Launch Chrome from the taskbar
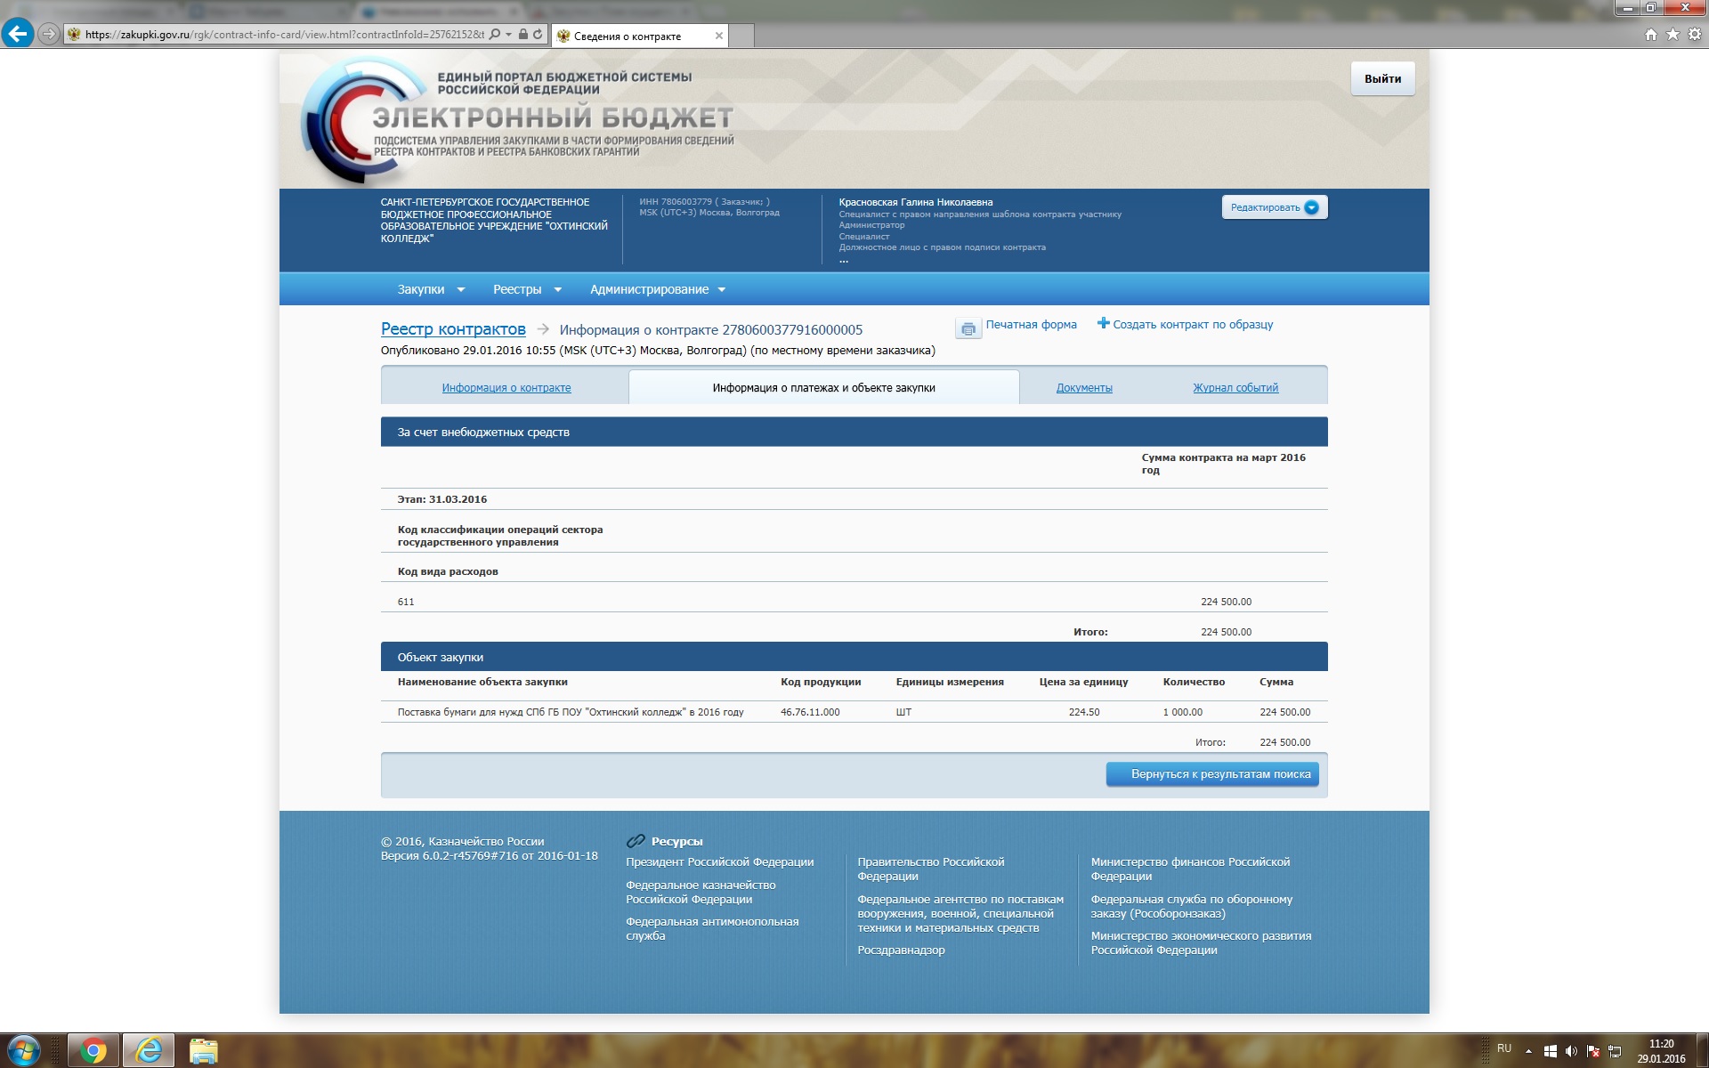 [93, 1051]
